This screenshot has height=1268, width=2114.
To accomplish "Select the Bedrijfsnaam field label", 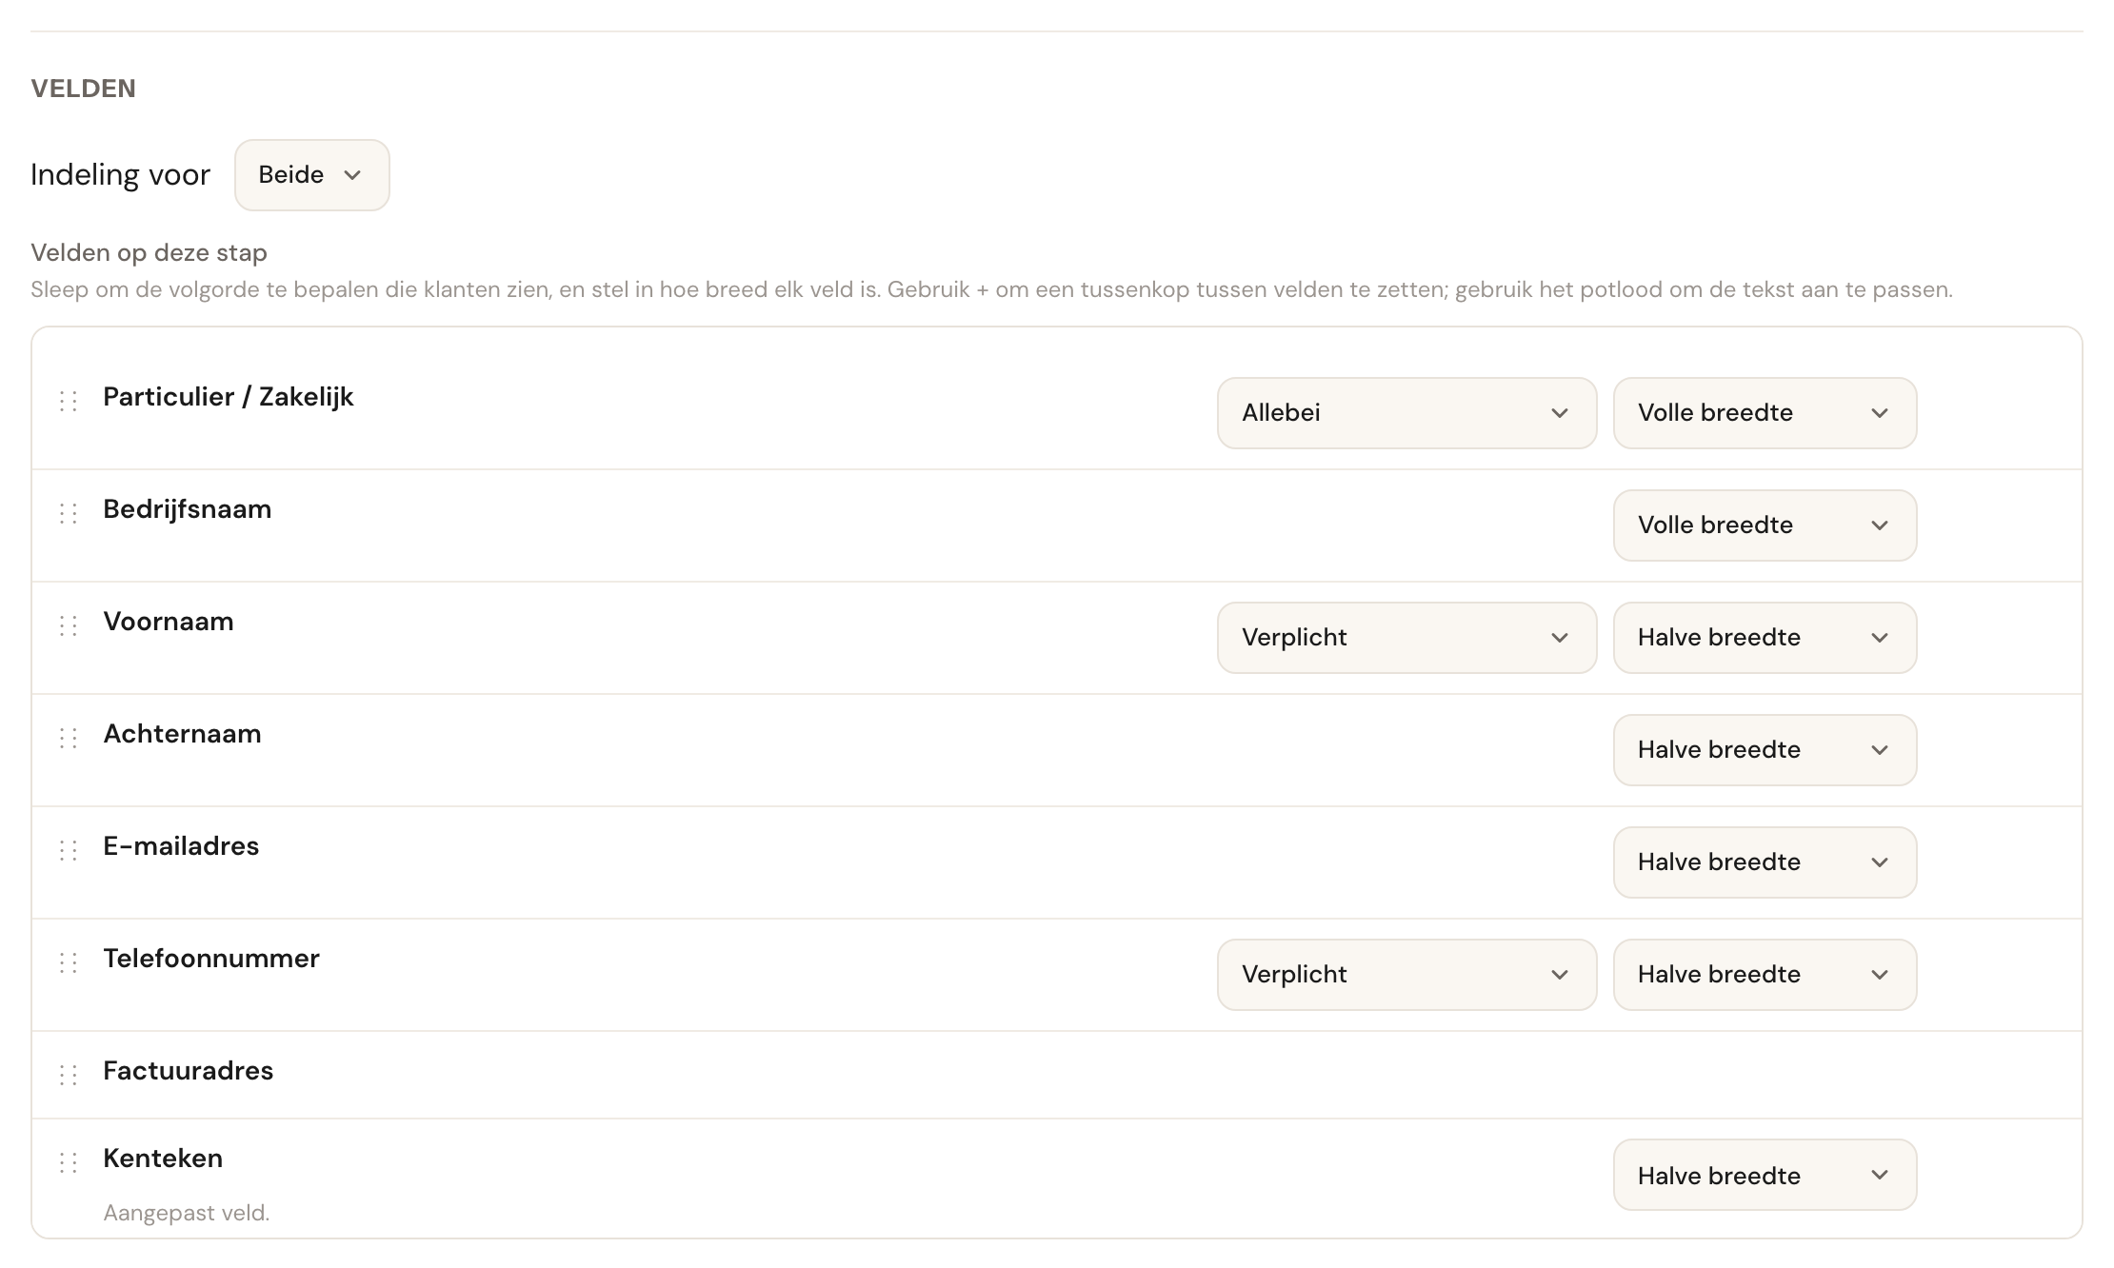I will point(188,509).
